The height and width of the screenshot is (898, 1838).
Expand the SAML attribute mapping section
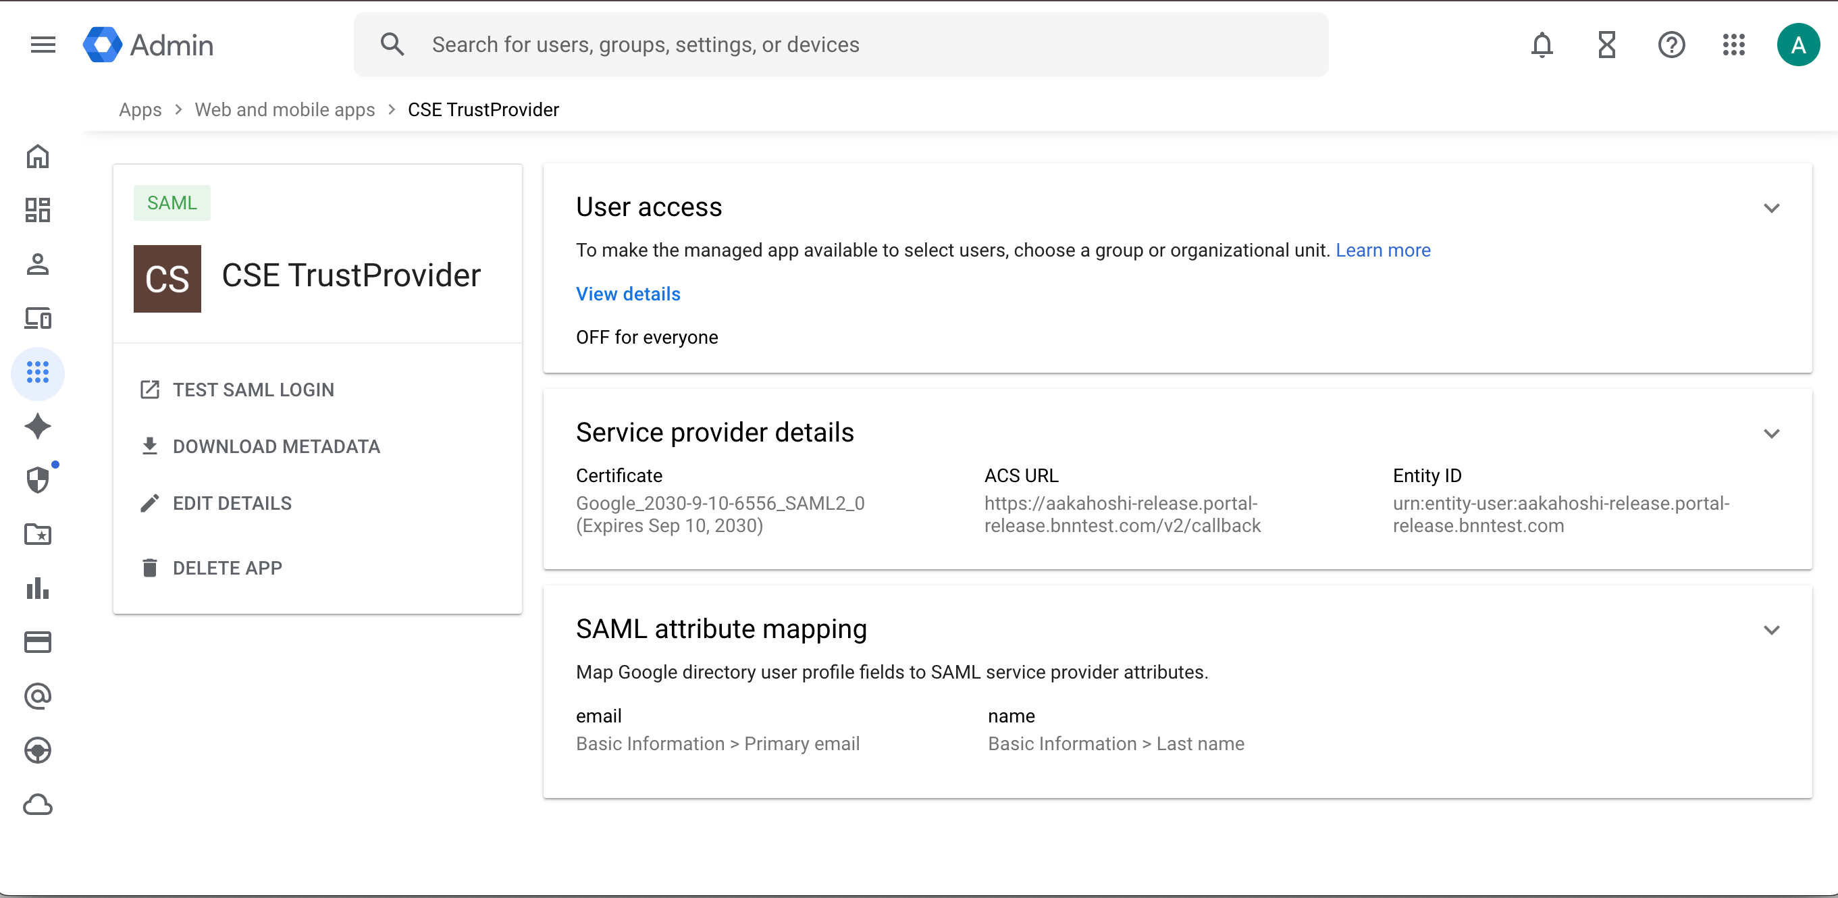(x=1771, y=630)
